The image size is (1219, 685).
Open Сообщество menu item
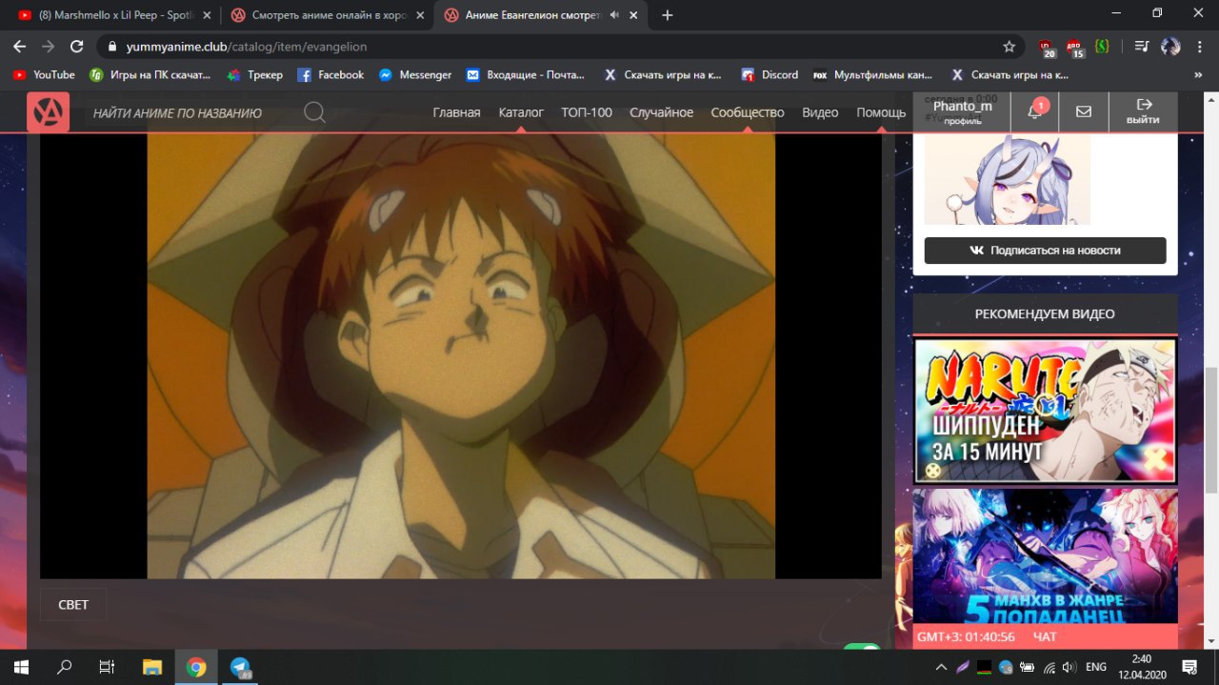point(748,112)
